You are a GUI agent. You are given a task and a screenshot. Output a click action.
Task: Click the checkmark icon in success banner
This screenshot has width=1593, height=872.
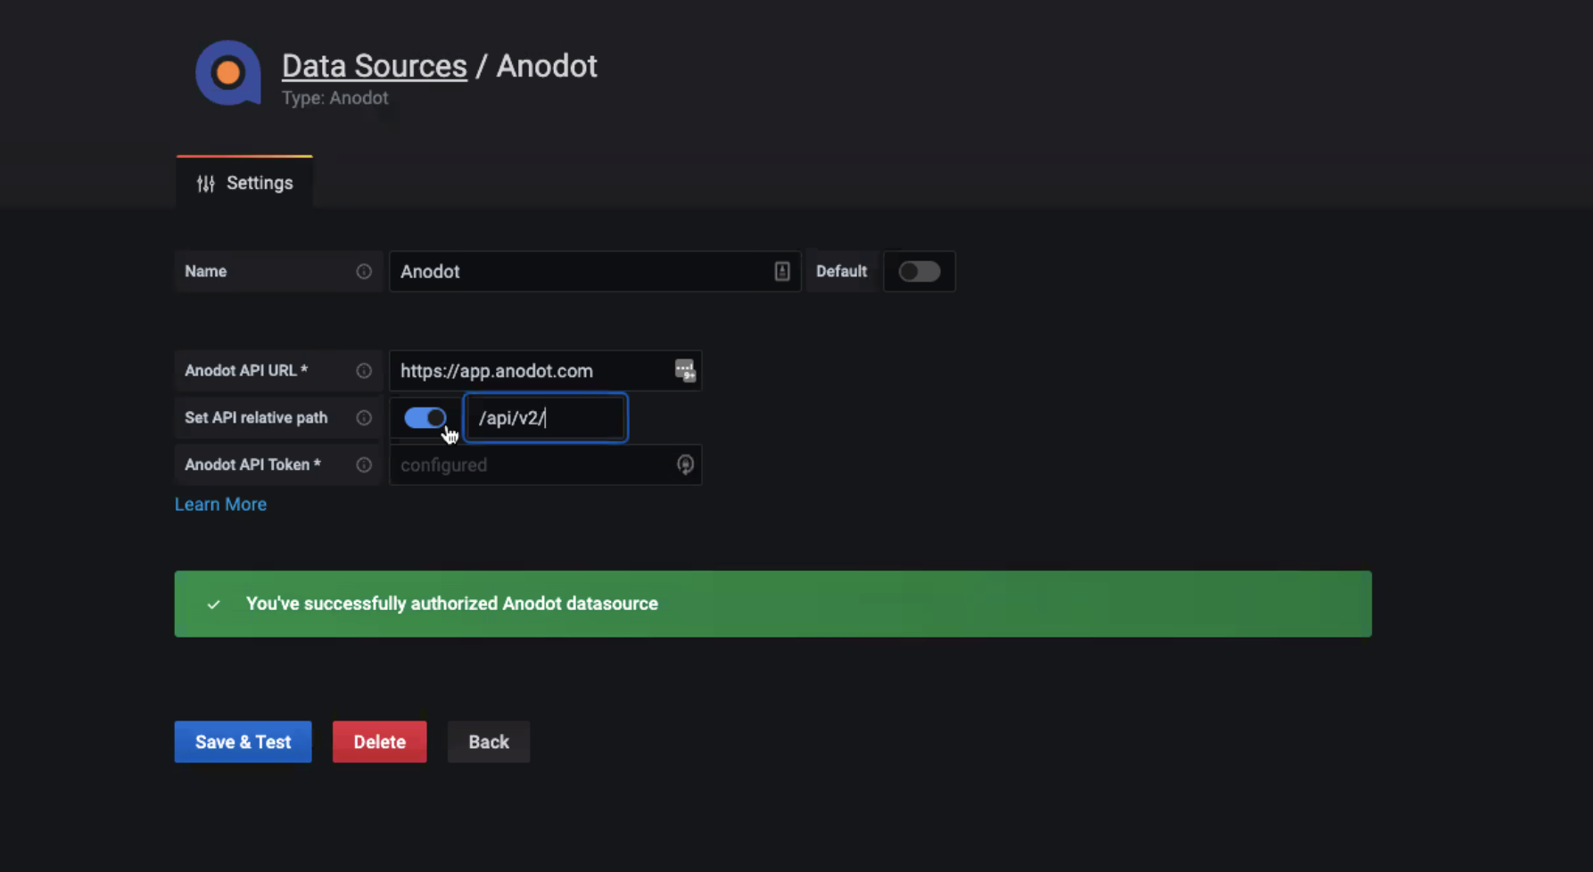pyautogui.click(x=214, y=605)
